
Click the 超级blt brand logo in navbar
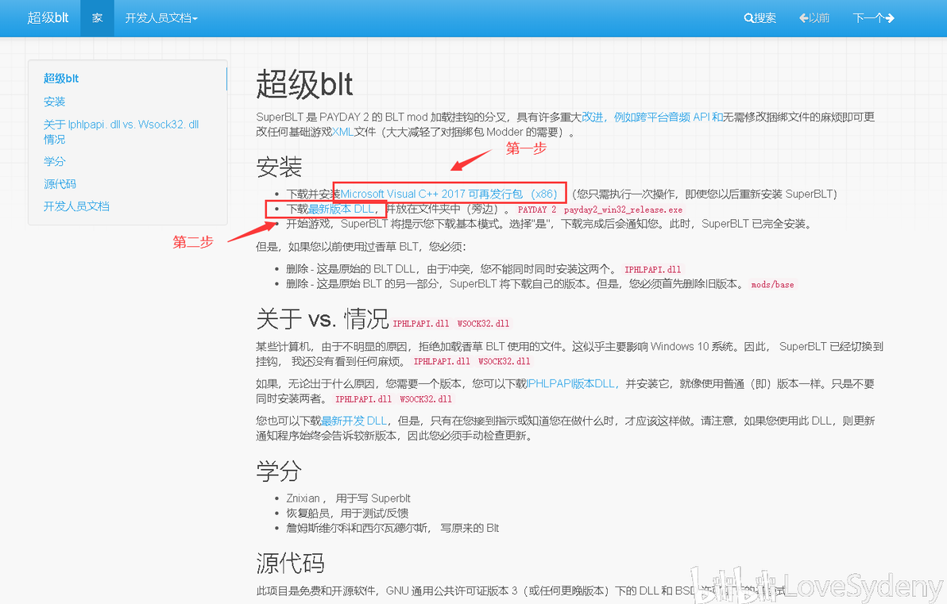48,18
